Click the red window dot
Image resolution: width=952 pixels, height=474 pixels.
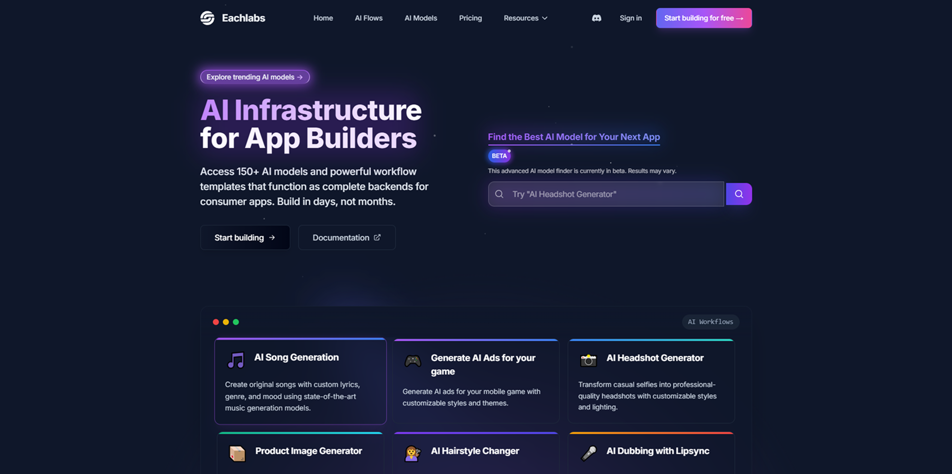click(x=216, y=322)
